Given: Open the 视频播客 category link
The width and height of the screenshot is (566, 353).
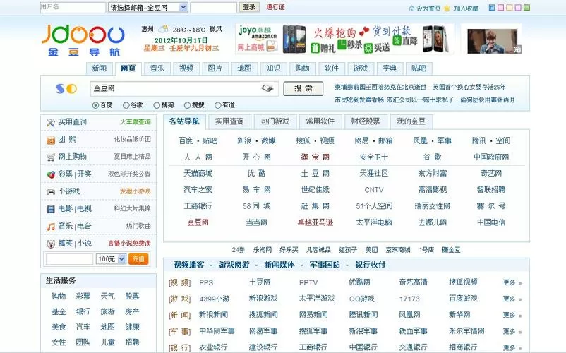Looking at the screenshot, I should 189,265.
